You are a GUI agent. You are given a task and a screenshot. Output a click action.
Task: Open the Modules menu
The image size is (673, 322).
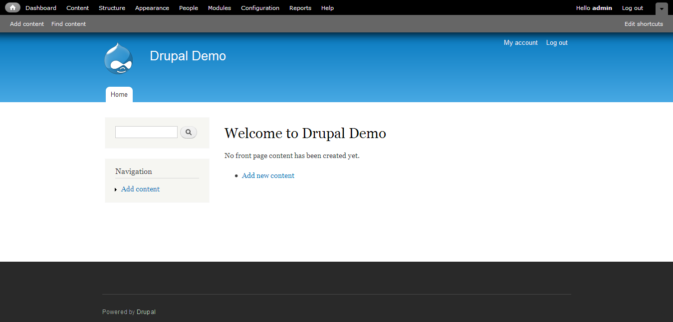point(220,8)
